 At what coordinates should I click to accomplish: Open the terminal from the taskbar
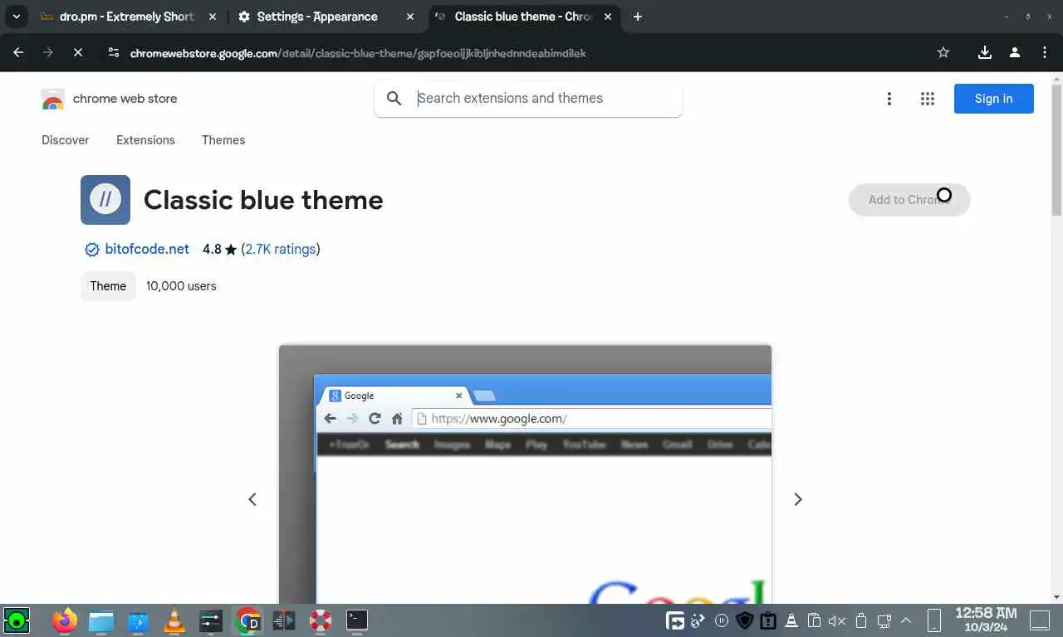click(357, 619)
